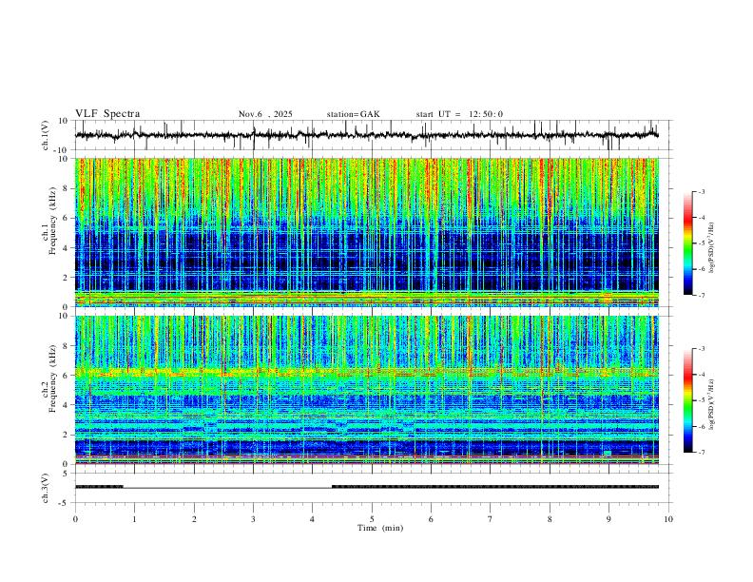Click the station=GAK label

coord(353,114)
